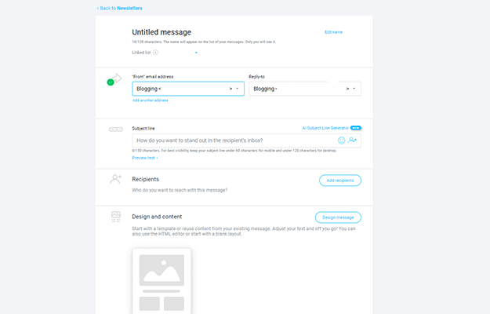Click the Linked list info icon
The image size is (490, 314).
[155, 53]
